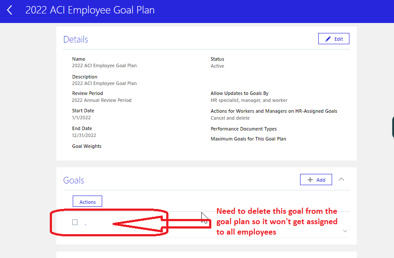394x258 pixels.
Task: Select 'HR specialist, manager, and worker' text
Action: [249, 100]
